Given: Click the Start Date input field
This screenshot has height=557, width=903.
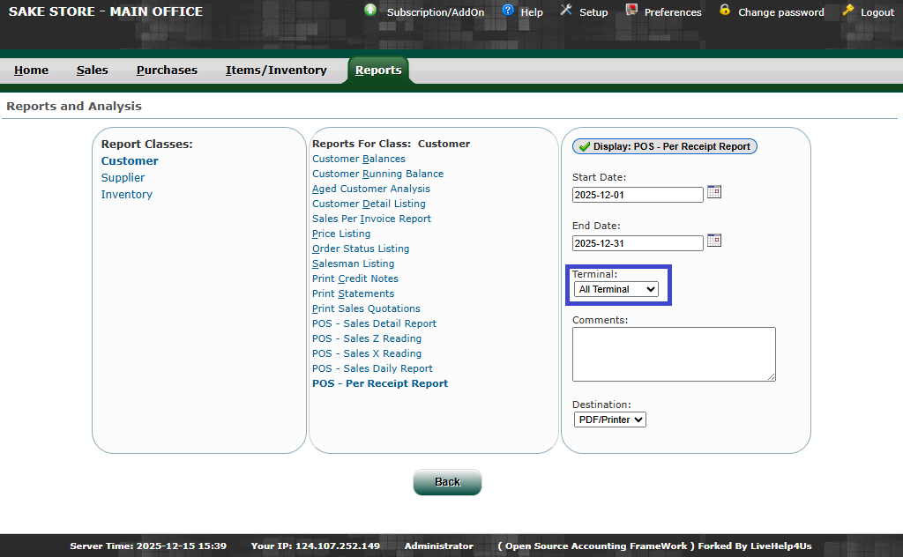Looking at the screenshot, I should coord(638,194).
